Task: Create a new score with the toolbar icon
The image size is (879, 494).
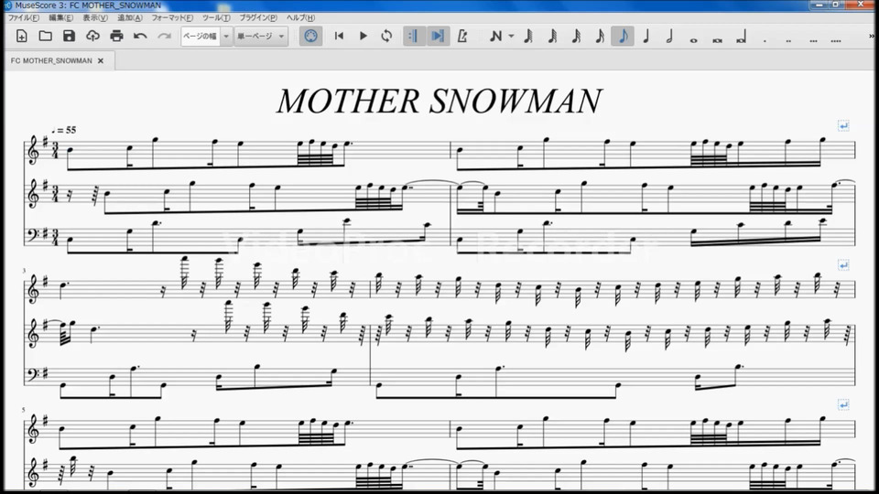Action: pos(21,37)
